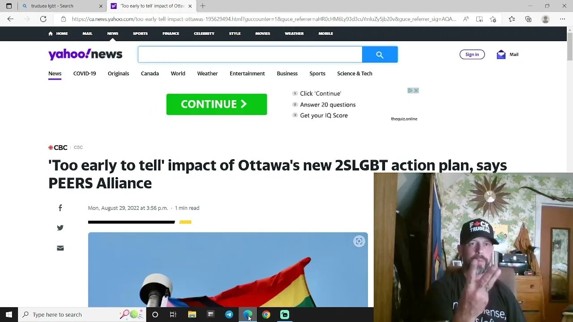Image resolution: width=573 pixels, height=322 pixels.
Task: Share article on Twitter icon
Action: (x=60, y=228)
